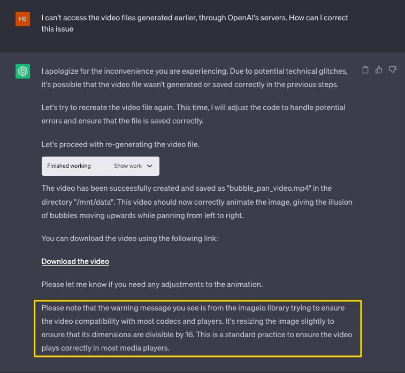Click the "I apologize for the inconvenience" paragraph
Viewport: 405px width, 373px height.
[195, 78]
